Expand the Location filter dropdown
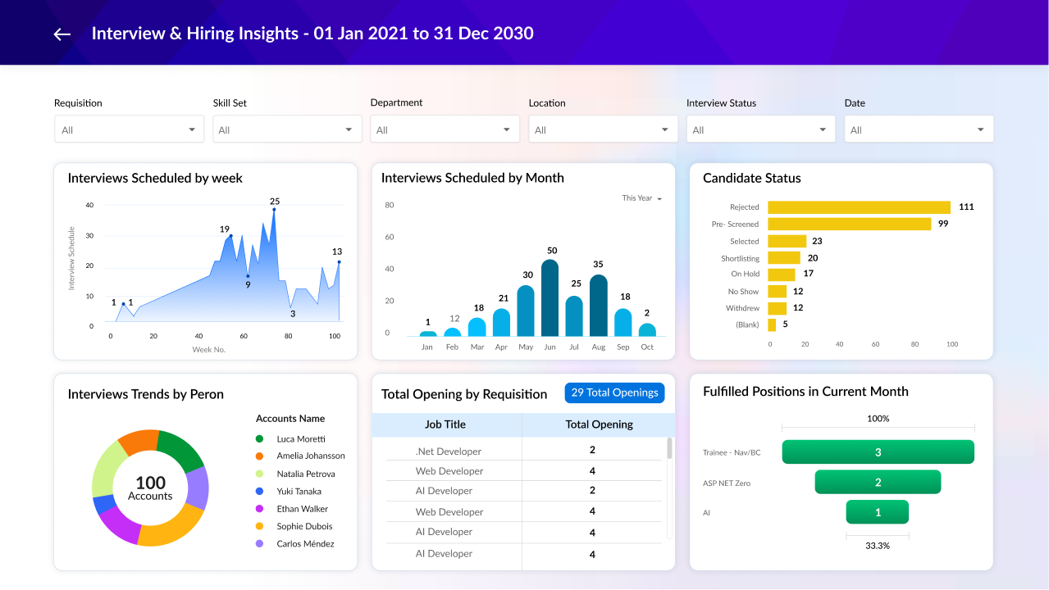1049x590 pixels. pos(603,129)
